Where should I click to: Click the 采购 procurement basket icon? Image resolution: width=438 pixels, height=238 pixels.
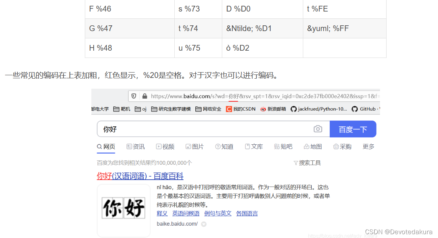[x=335, y=146]
